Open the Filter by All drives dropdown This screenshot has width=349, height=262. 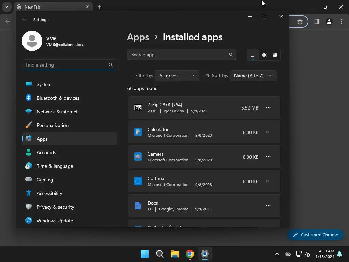pyautogui.click(x=177, y=76)
